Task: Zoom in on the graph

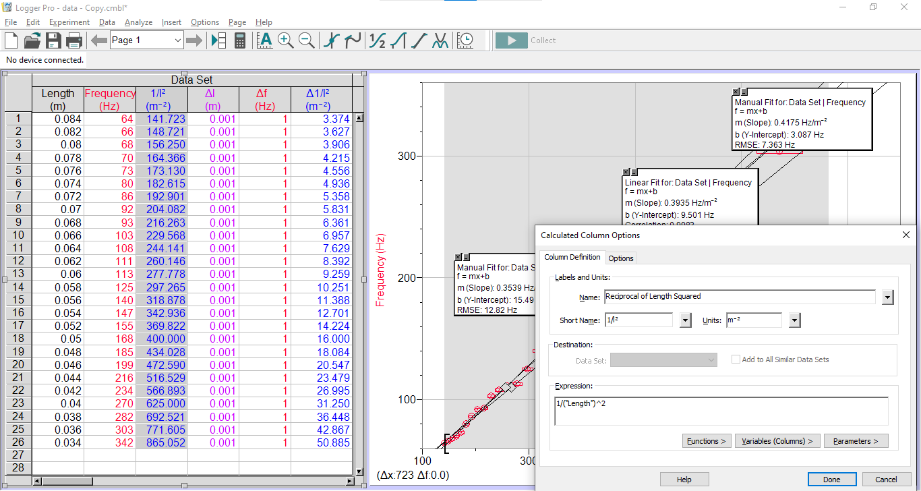Action: pyautogui.click(x=285, y=40)
